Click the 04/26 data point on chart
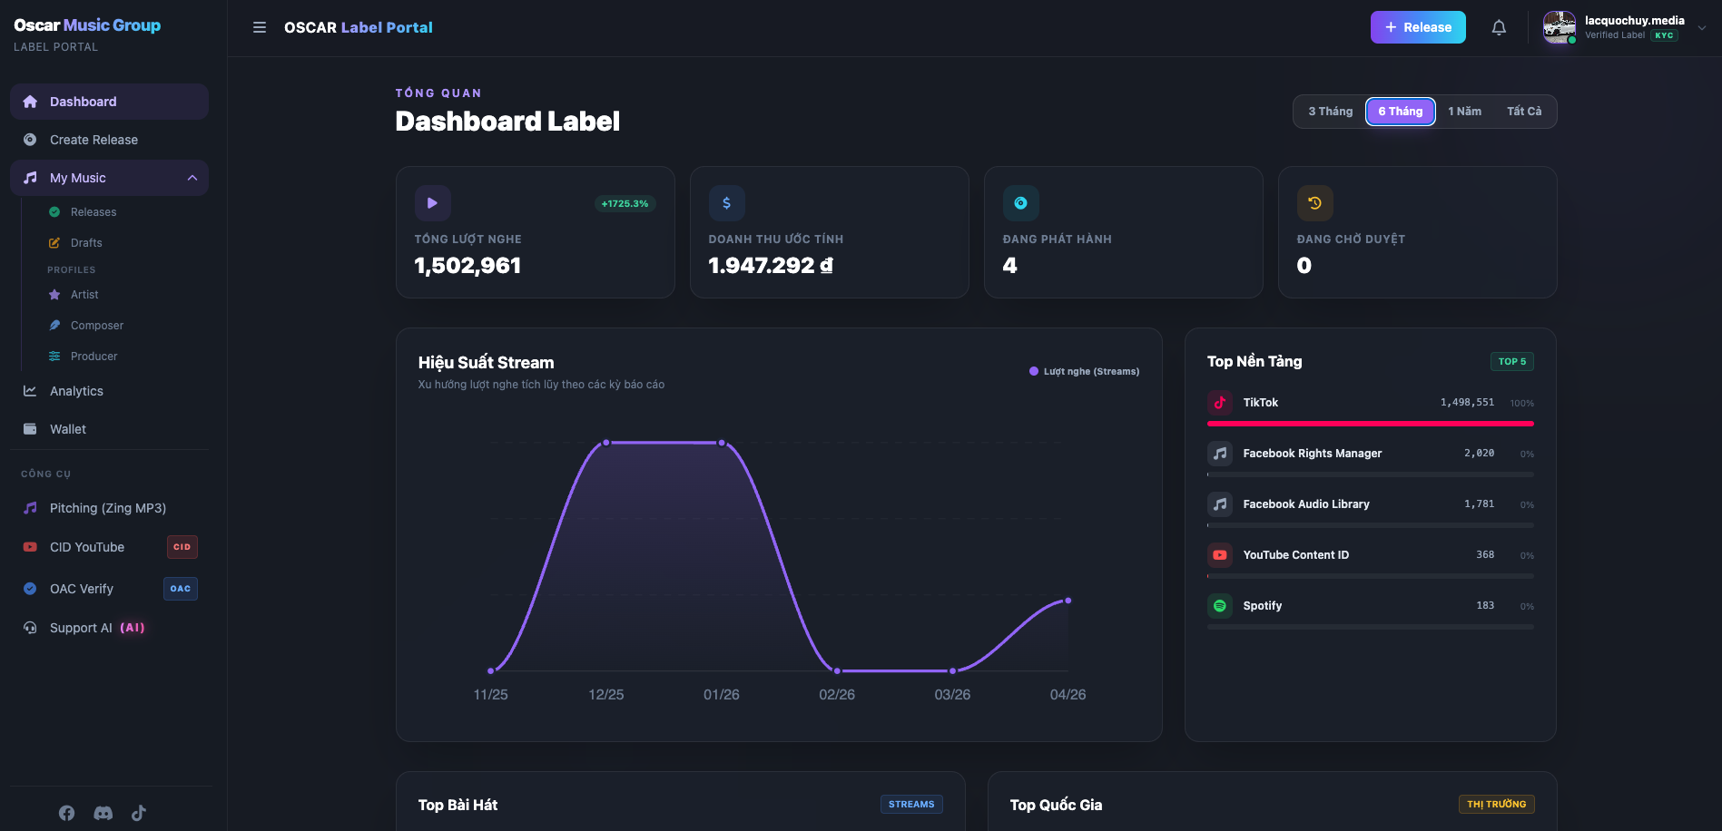This screenshot has height=831, width=1722. click(1068, 601)
